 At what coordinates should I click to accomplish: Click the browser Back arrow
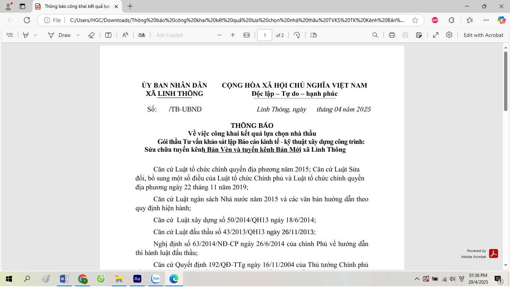tap(10, 20)
